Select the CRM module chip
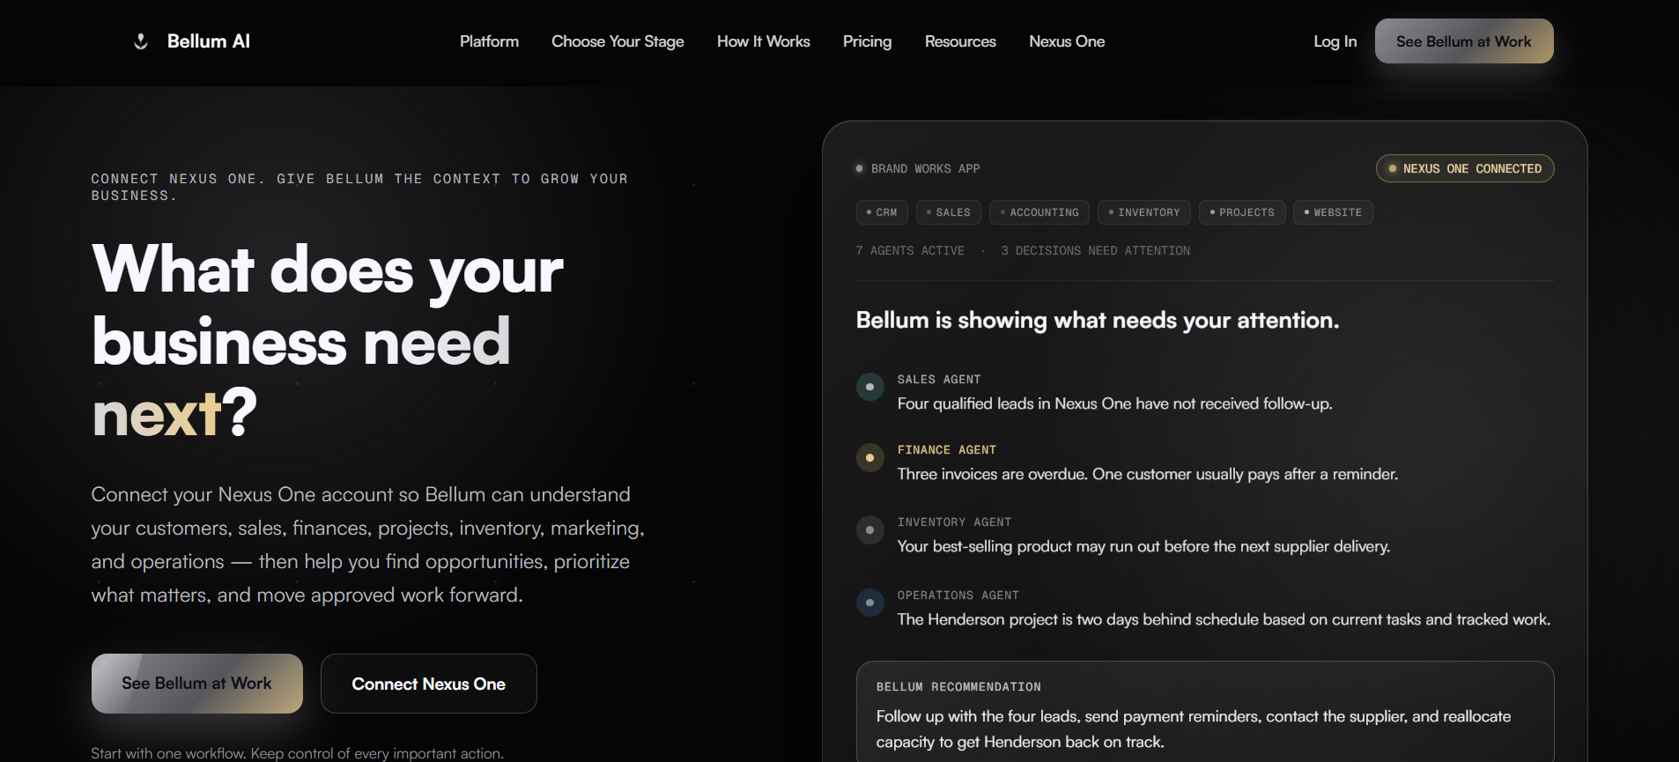Viewport: 1679px width, 762px height. tap(882, 212)
